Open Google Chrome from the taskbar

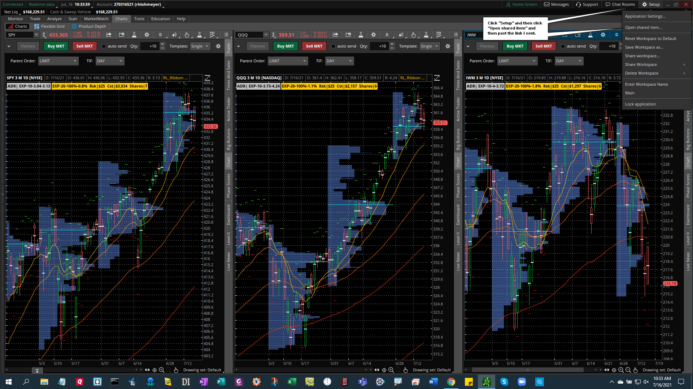451,382
